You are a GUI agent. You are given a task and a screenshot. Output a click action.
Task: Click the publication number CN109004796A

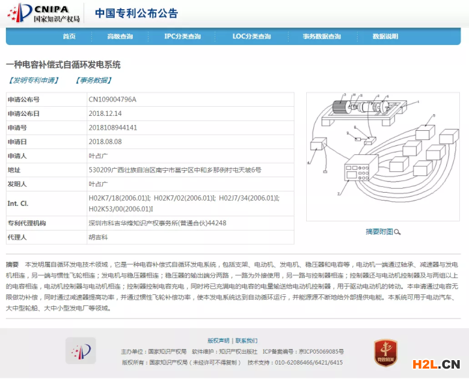tap(113, 100)
